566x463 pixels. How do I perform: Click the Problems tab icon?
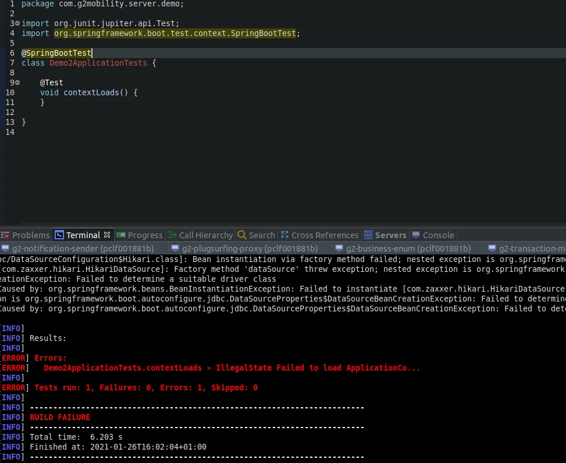click(x=5, y=235)
